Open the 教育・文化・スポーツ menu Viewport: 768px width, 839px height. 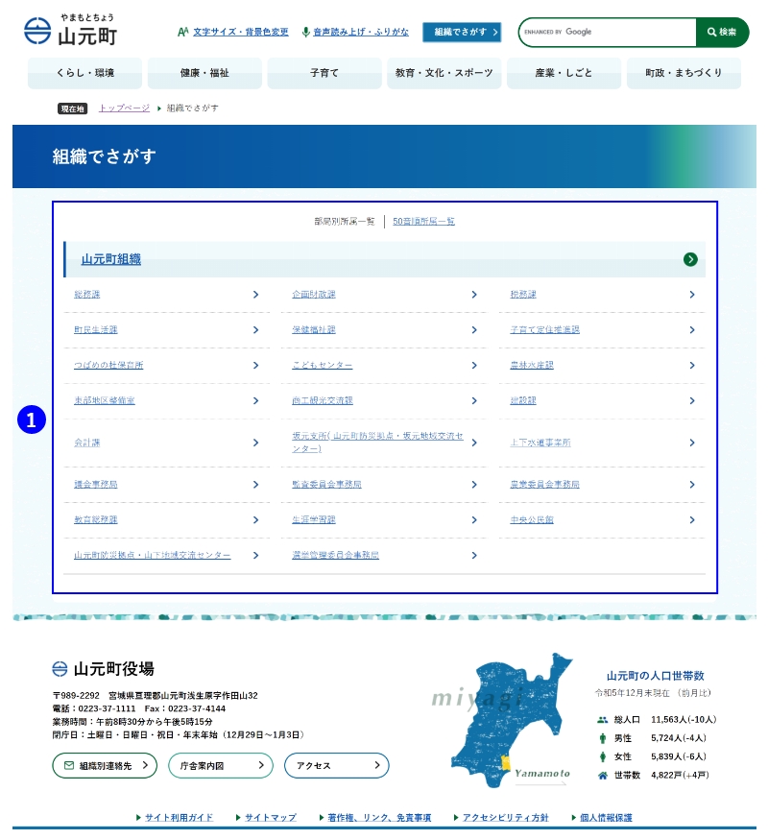[444, 73]
